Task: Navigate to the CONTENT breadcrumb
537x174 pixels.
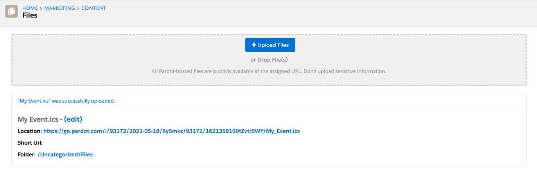Action: tap(93, 8)
